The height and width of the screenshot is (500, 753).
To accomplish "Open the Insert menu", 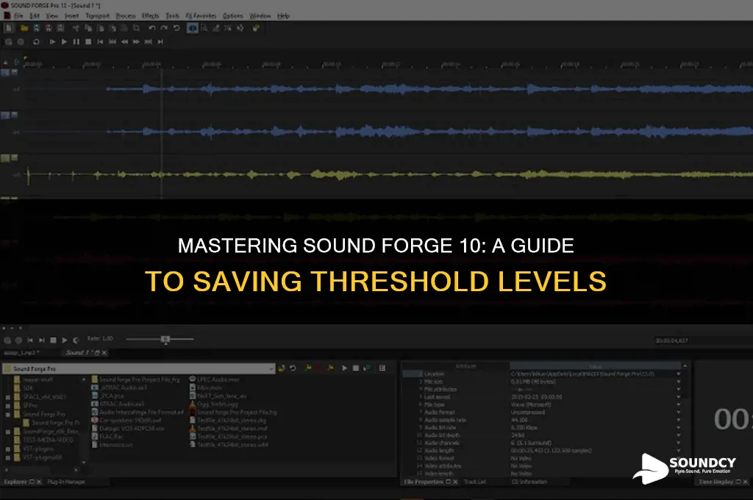I will [x=71, y=16].
